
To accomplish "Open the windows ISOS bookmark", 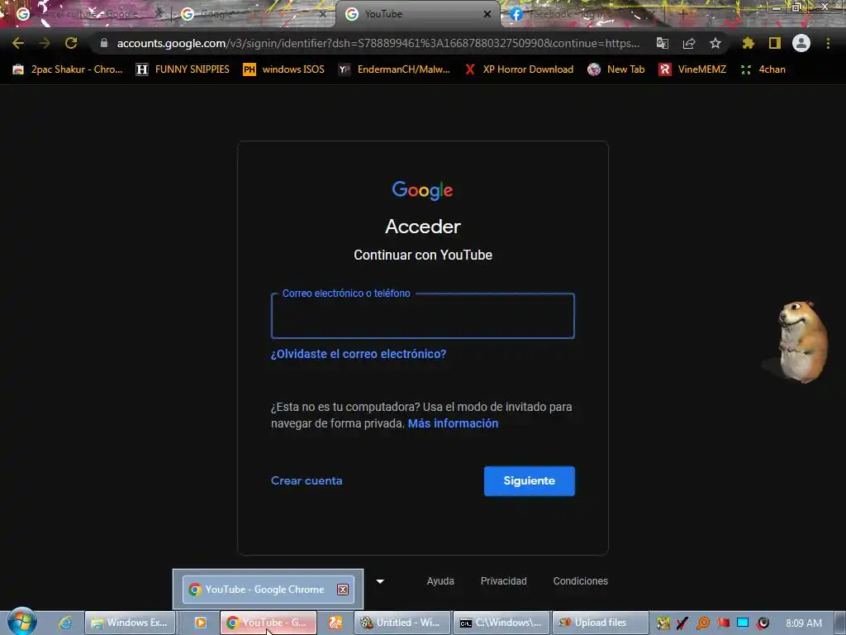I will [284, 69].
